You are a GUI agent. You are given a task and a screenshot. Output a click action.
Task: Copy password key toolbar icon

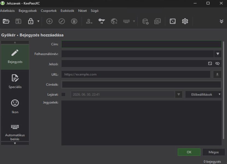pyautogui.click(x=101, y=21)
